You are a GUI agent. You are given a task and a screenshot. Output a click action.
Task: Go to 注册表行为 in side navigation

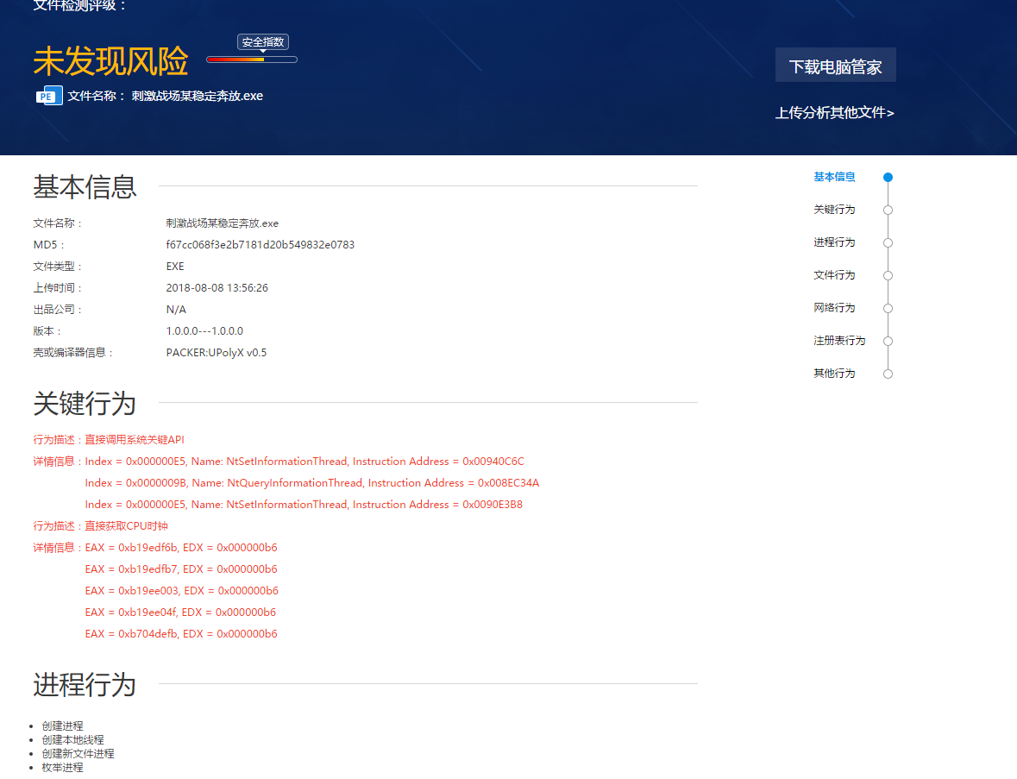point(838,341)
